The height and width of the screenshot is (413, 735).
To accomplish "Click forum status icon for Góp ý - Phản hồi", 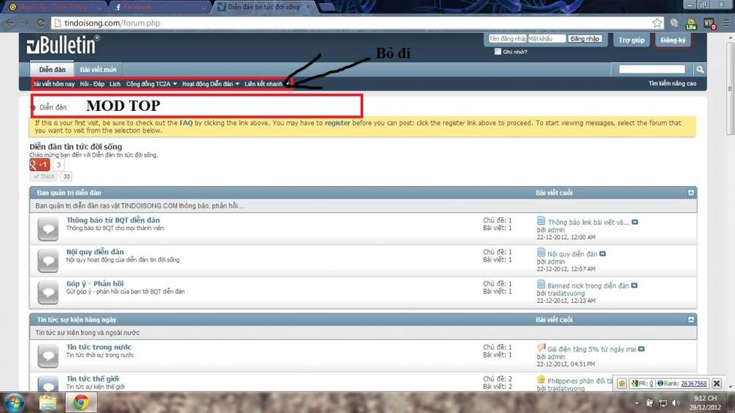I will click(x=48, y=292).
